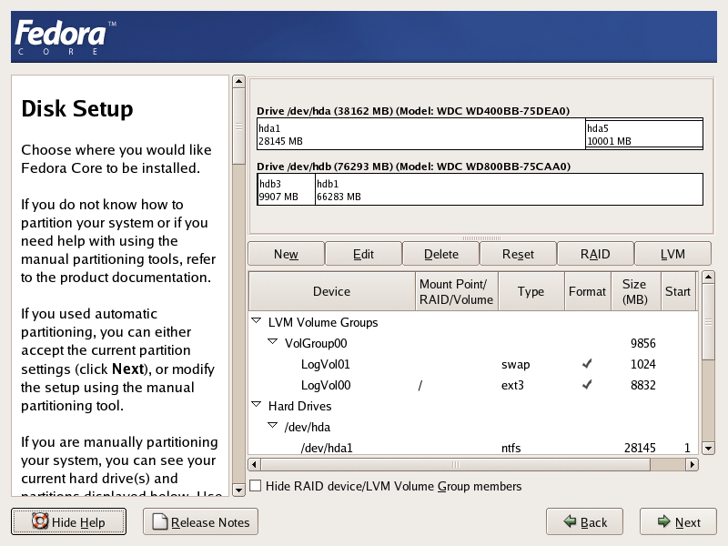Click the pane divider grip above the buttons
The image size is (728, 546).
pos(481,238)
